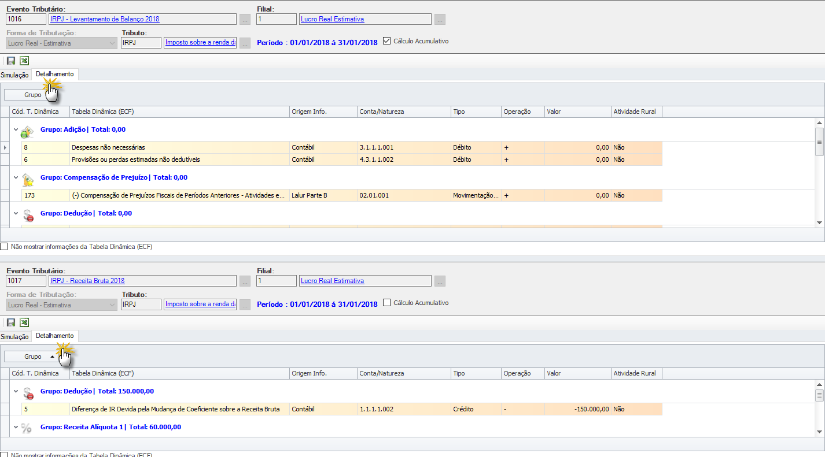Select row Provisões ou perdas estimadas não dedutíveis
This screenshot has height=457, width=825.
tap(342, 159)
